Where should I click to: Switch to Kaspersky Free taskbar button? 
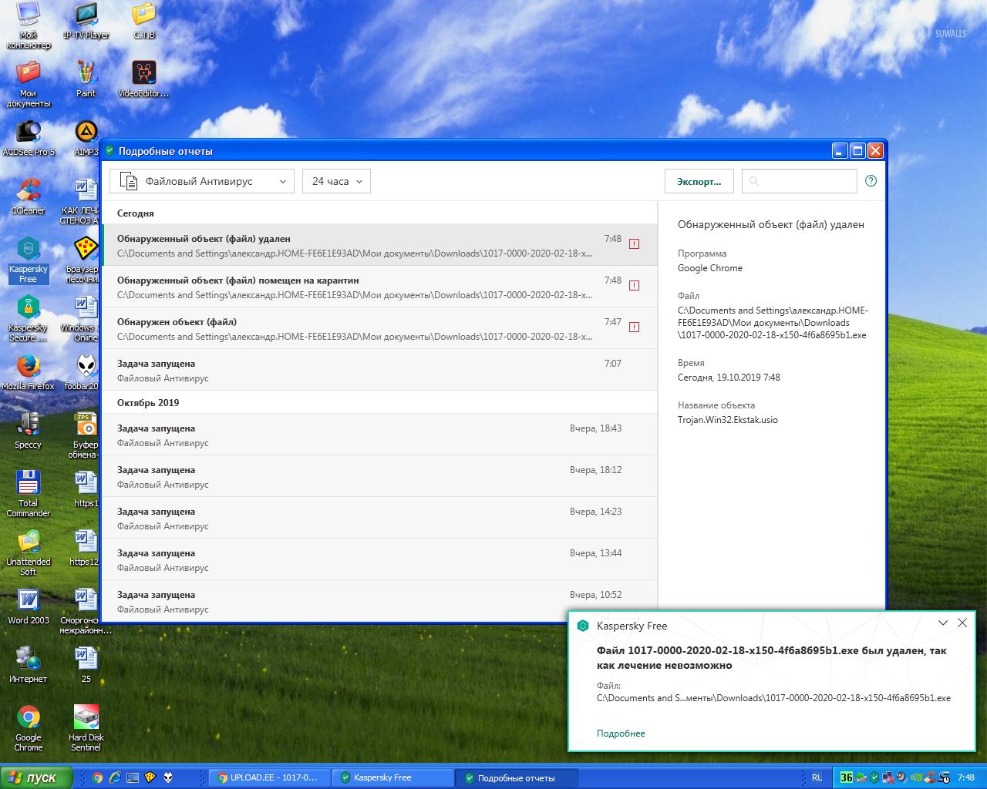click(392, 777)
